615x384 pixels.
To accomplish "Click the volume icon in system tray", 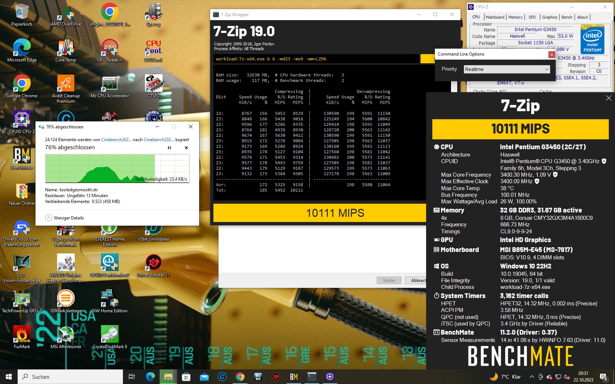I will pos(567,377).
